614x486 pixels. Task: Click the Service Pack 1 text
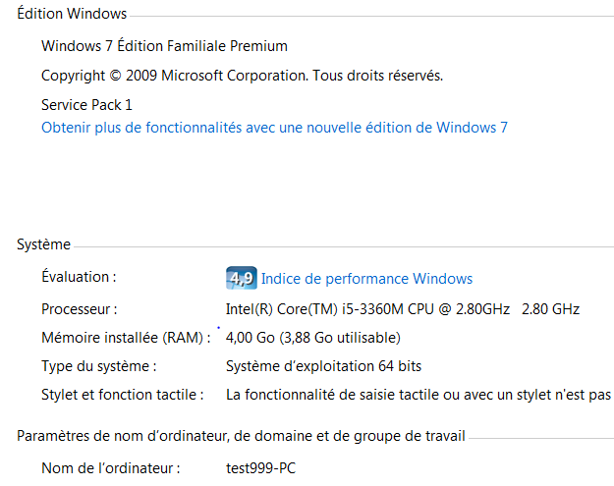(x=86, y=104)
